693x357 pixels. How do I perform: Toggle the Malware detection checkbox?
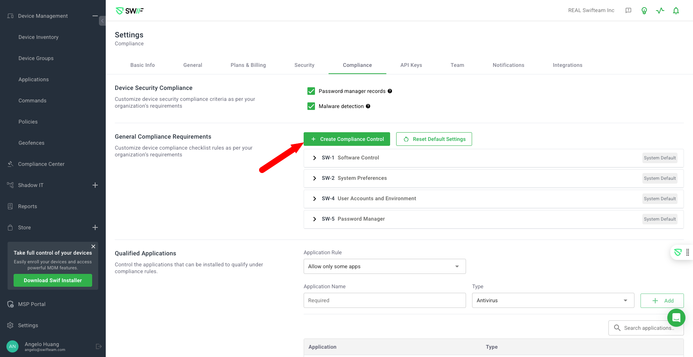coord(311,106)
